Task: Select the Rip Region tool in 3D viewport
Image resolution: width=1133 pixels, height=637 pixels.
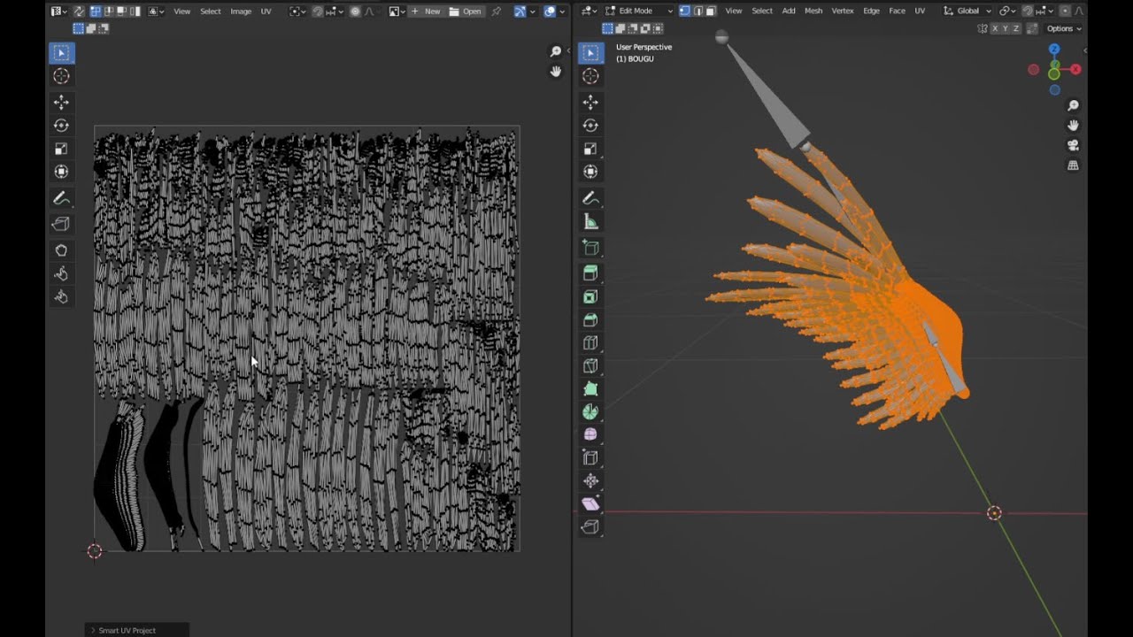Action: [590, 526]
